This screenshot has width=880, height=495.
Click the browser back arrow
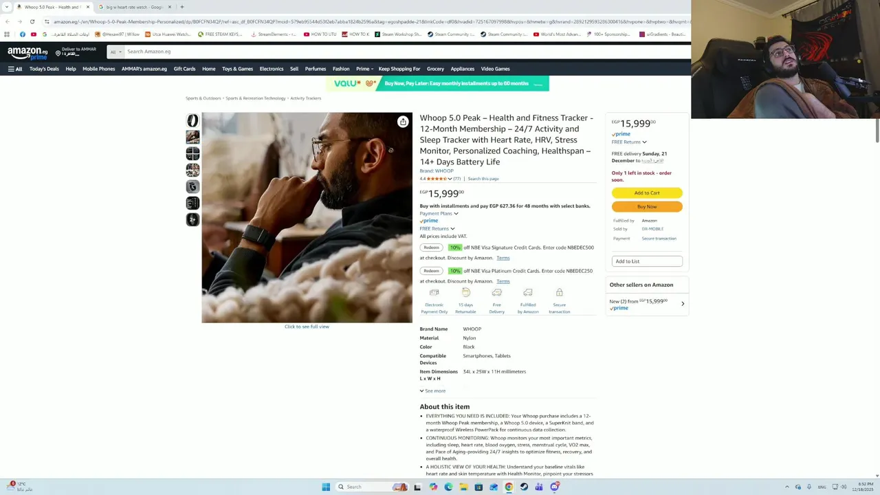click(8, 21)
